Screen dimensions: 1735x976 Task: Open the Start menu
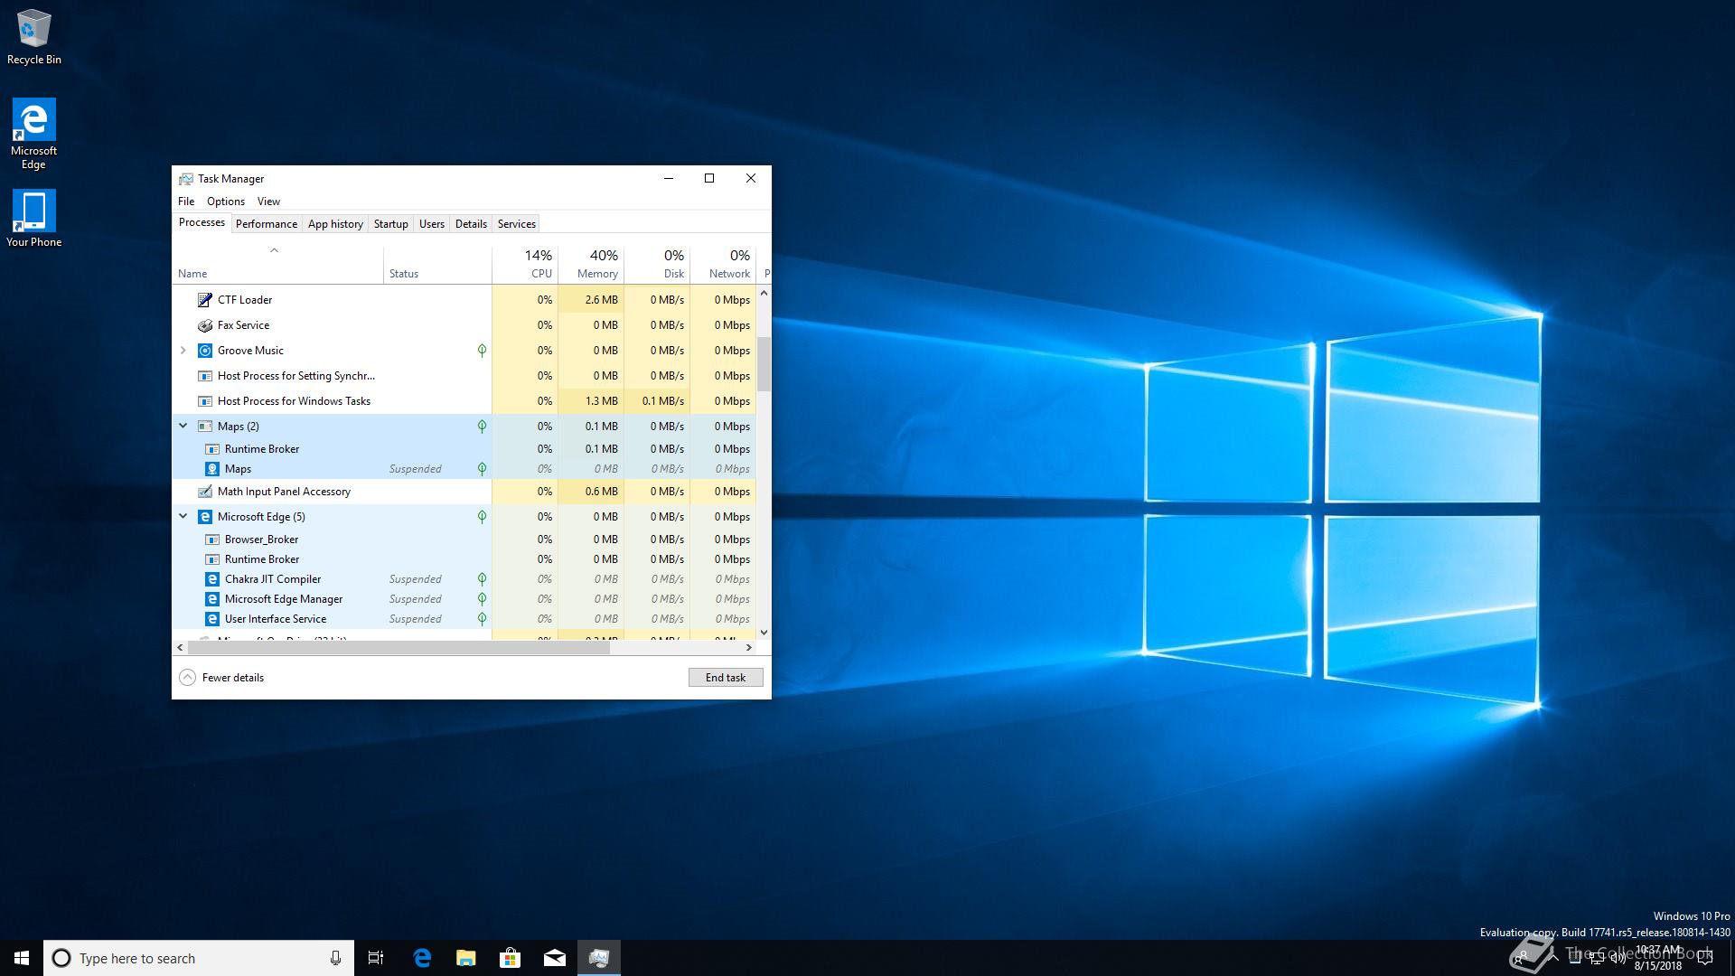tap(22, 958)
